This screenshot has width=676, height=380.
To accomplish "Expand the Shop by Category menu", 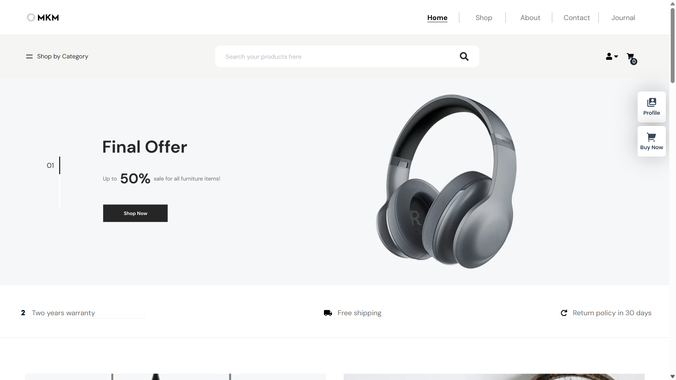I will [x=62, y=56].
